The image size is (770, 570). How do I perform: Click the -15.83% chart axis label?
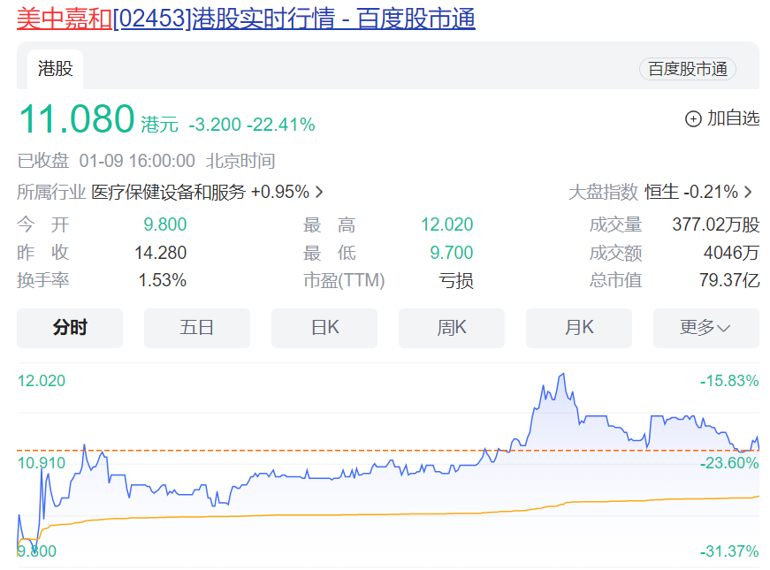coord(729,381)
